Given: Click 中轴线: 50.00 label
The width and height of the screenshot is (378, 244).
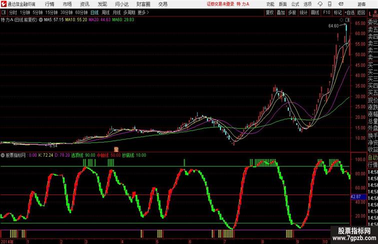Looking at the screenshot, I should (108, 155).
